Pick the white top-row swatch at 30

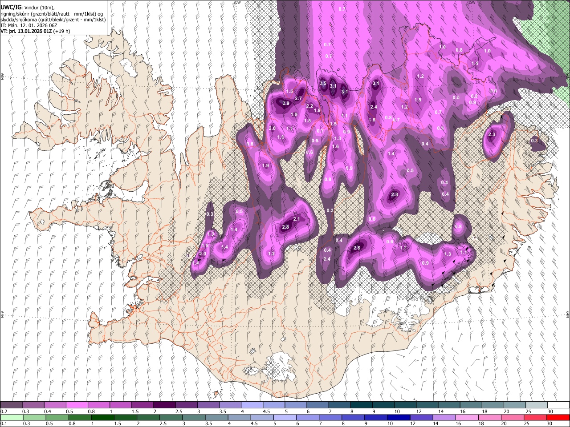pyautogui.click(x=558, y=405)
